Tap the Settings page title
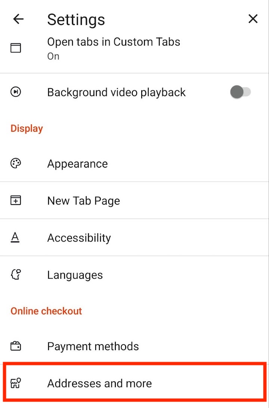 (76, 20)
